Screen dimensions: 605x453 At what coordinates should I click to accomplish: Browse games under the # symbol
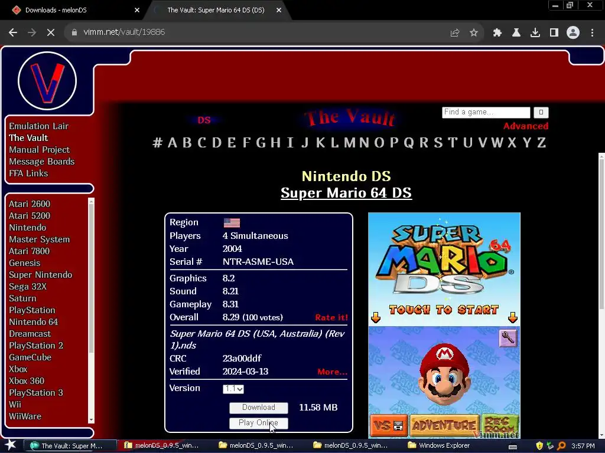click(157, 143)
